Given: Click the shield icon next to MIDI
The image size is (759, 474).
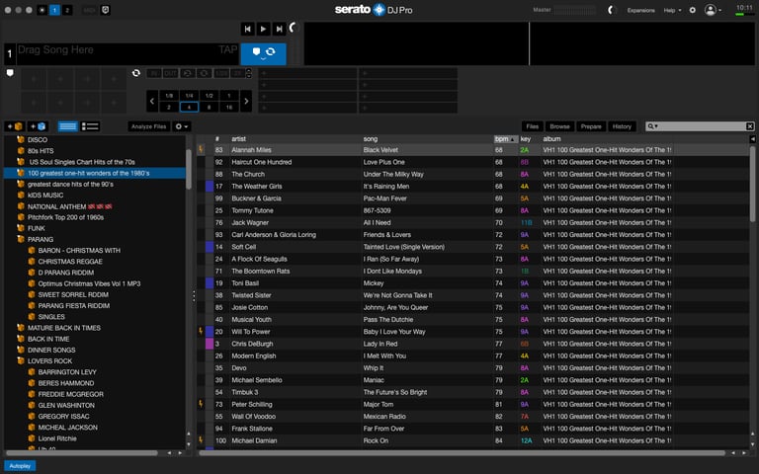Looking at the screenshot, I should pyautogui.click(x=105, y=10).
